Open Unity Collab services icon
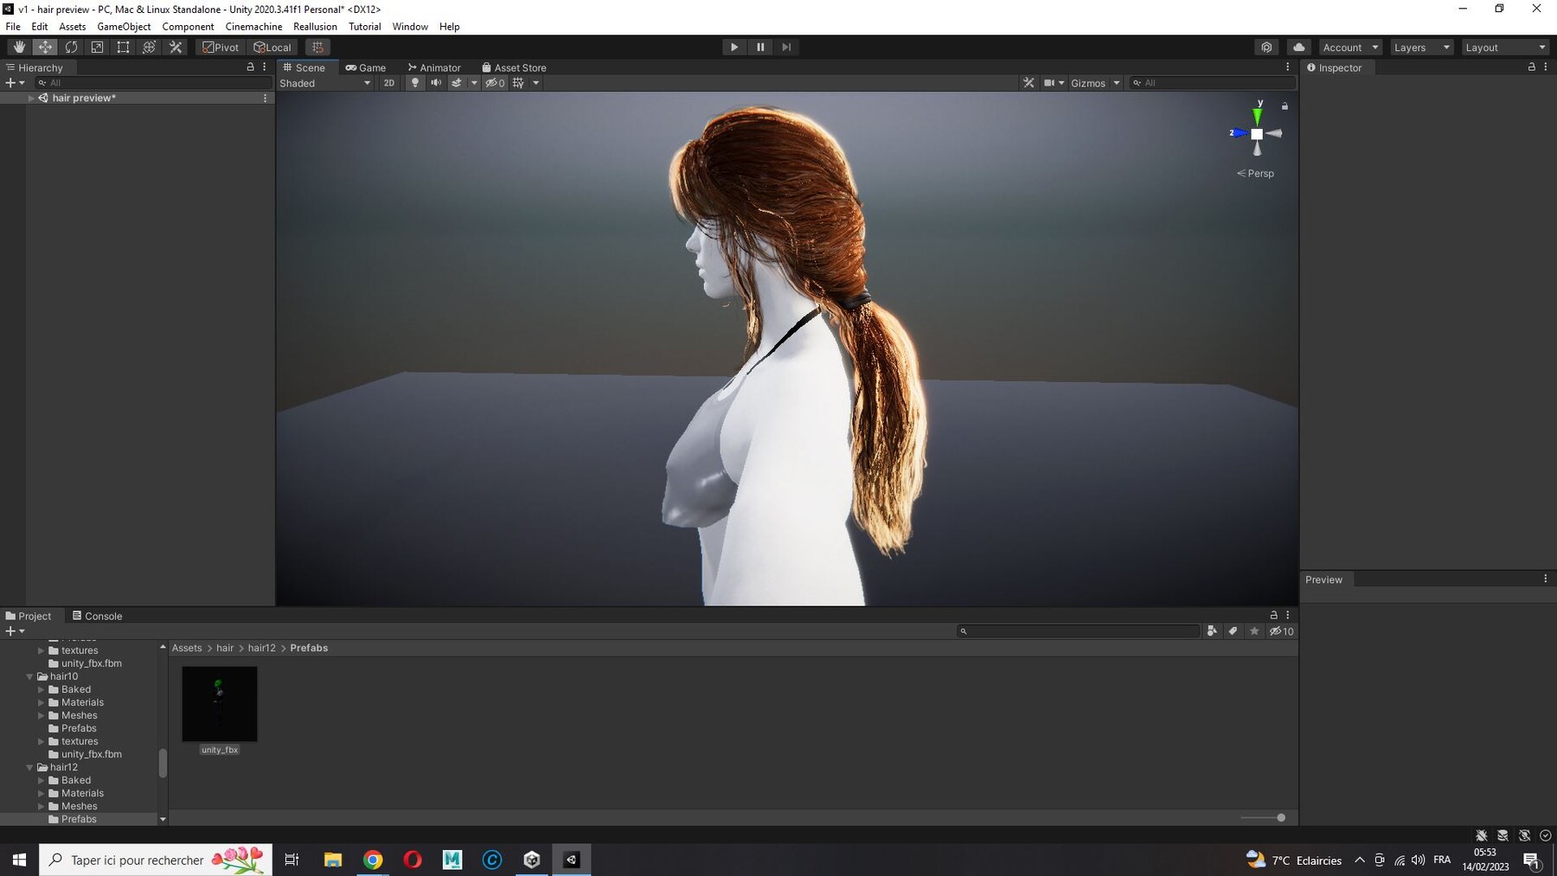1557x876 pixels. pyautogui.click(x=1266, y=48)
